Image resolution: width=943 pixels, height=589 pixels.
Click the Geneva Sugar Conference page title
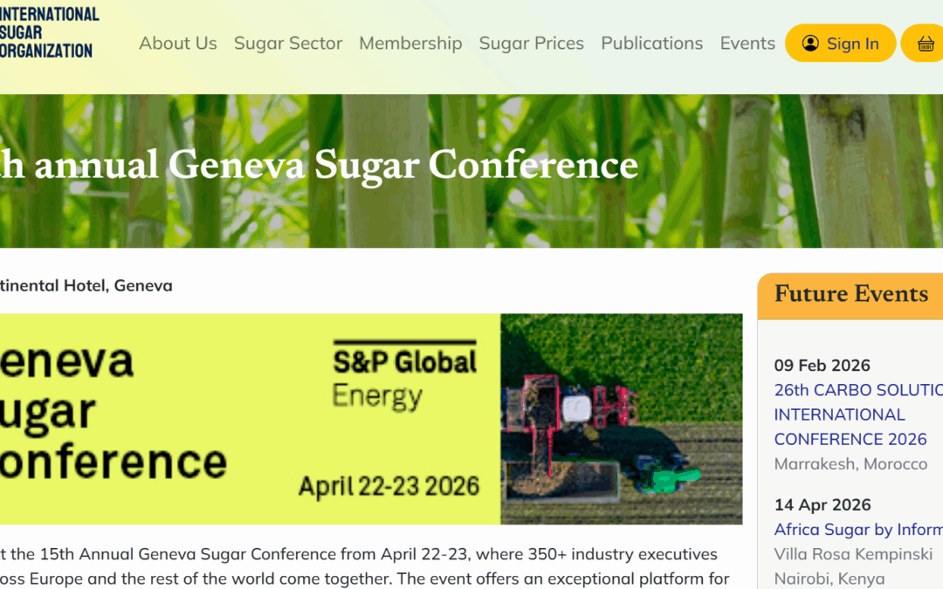coord(319,166)
